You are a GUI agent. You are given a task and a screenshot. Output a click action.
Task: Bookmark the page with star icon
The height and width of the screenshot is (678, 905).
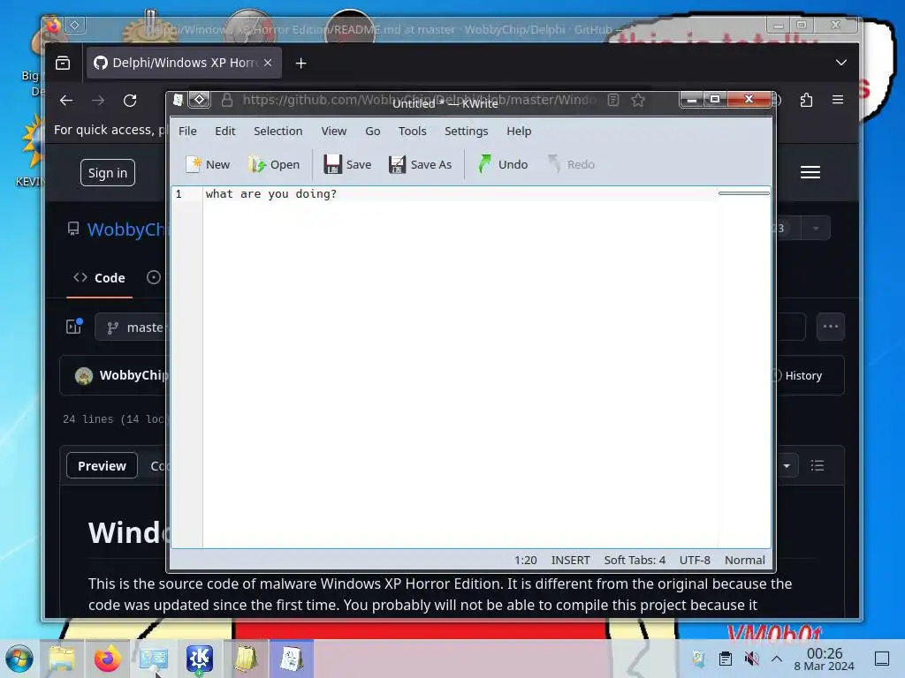638,100
